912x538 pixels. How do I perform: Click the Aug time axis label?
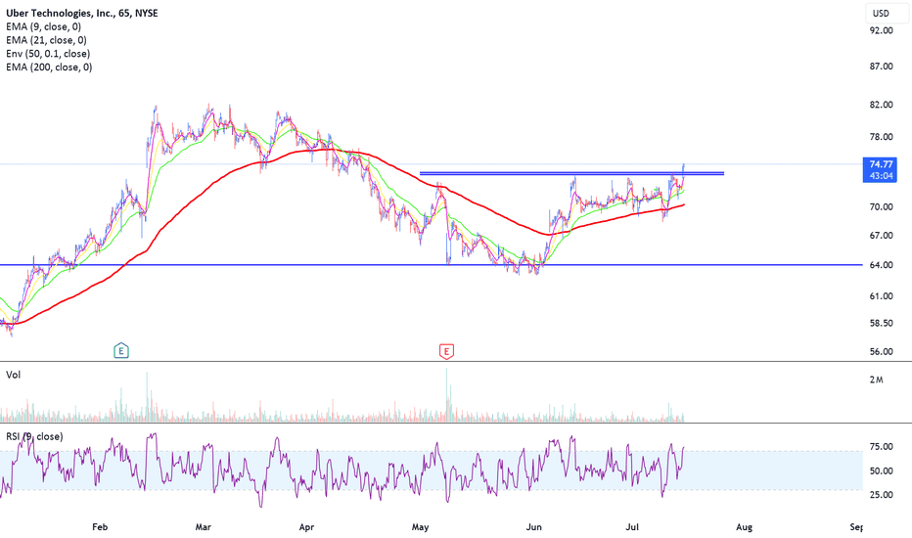[x=744, y=527]
